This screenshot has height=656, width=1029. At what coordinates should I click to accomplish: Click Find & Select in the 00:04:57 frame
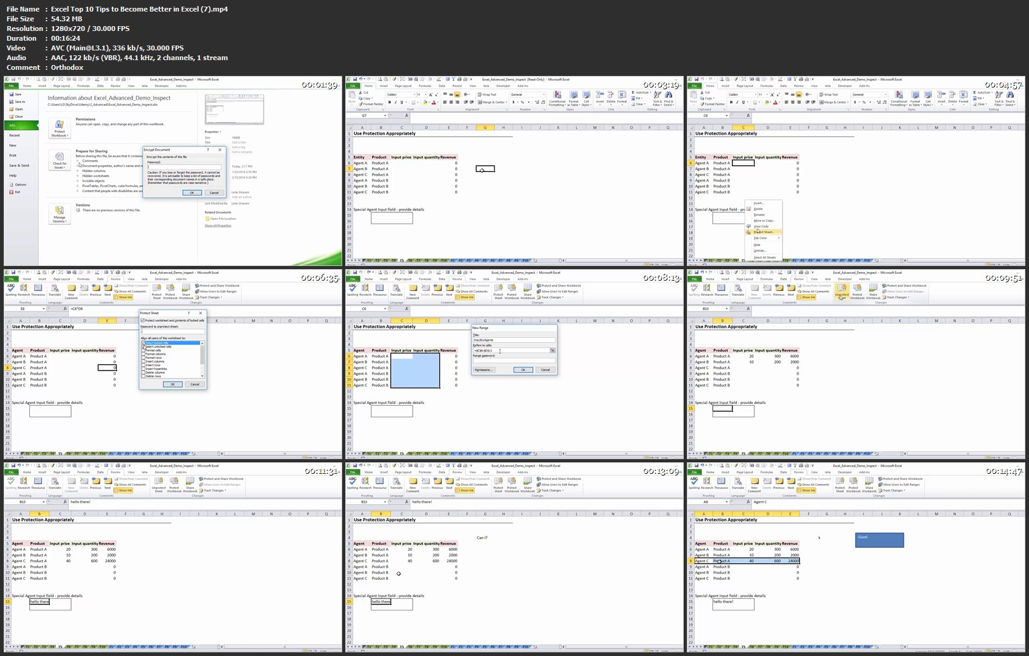(1010, 99)
